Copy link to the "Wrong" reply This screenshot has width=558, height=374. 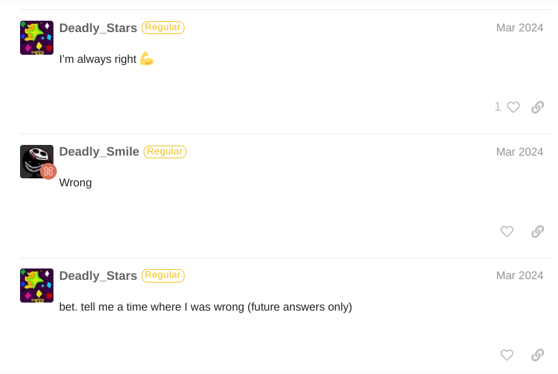coord(537,232)
